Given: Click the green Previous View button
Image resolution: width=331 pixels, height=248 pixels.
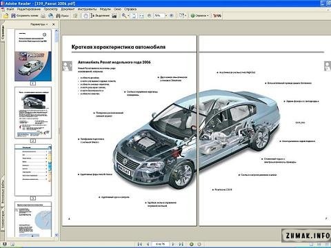Looking at the screenshot, I should click(191, 244).
